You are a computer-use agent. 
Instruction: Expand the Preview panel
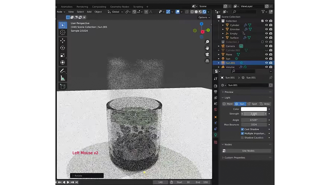tap(228, 92)
